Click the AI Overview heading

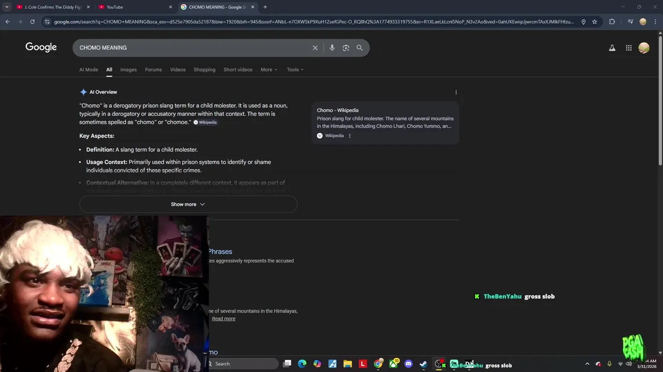coord(103,92)
